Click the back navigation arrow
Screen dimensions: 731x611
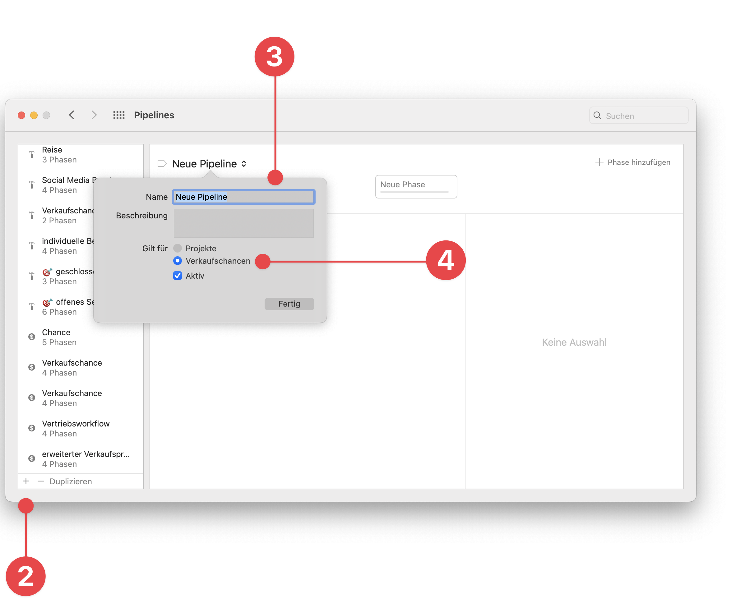pos(72,115)
